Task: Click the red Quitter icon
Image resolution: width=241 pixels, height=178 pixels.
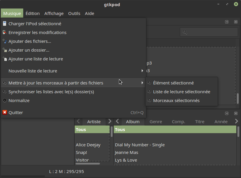Action: pos(4,113)
